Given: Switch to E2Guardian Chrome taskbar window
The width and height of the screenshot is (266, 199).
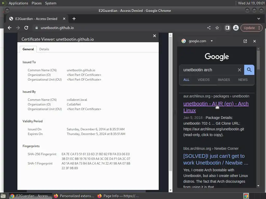Looking at the screenshot, I should [31, 196].
